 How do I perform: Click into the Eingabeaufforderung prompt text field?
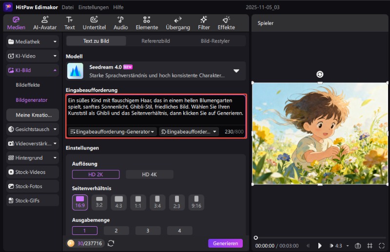(x=156, y=110)
